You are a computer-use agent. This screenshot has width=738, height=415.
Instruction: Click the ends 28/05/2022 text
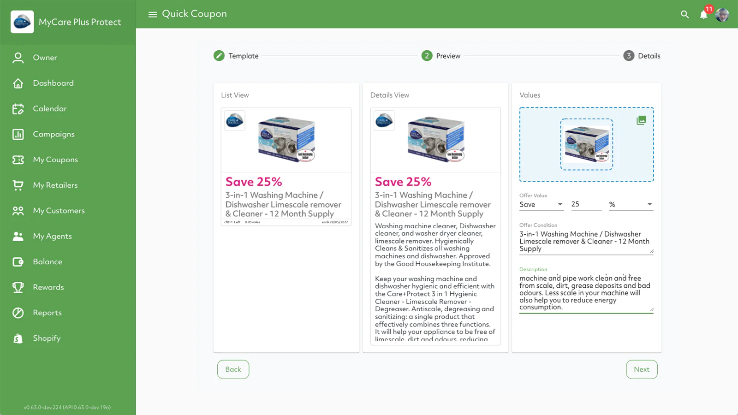335,222
